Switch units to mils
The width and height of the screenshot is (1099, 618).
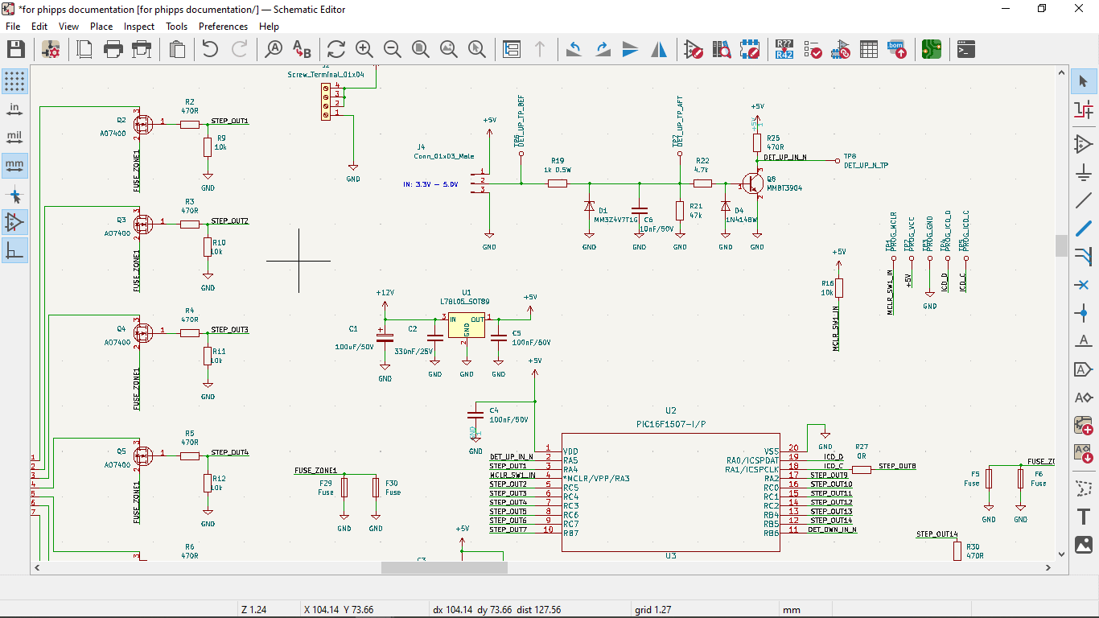tap(14, 137)
